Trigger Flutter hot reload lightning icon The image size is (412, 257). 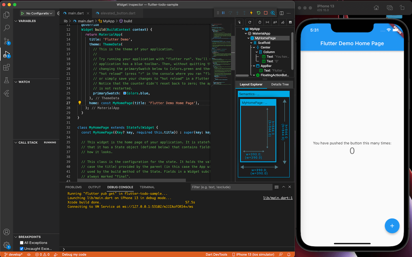point(251,13)
